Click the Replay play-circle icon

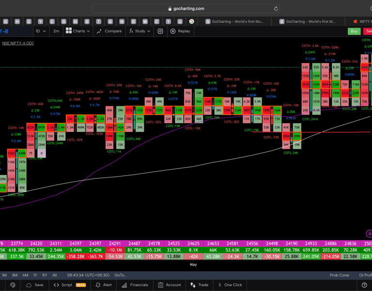(x=173, y=31)
